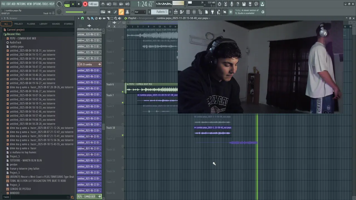Click the microphone one-click recording icon
The height and width of the screenshot is (200, 356).
point(232,4)
